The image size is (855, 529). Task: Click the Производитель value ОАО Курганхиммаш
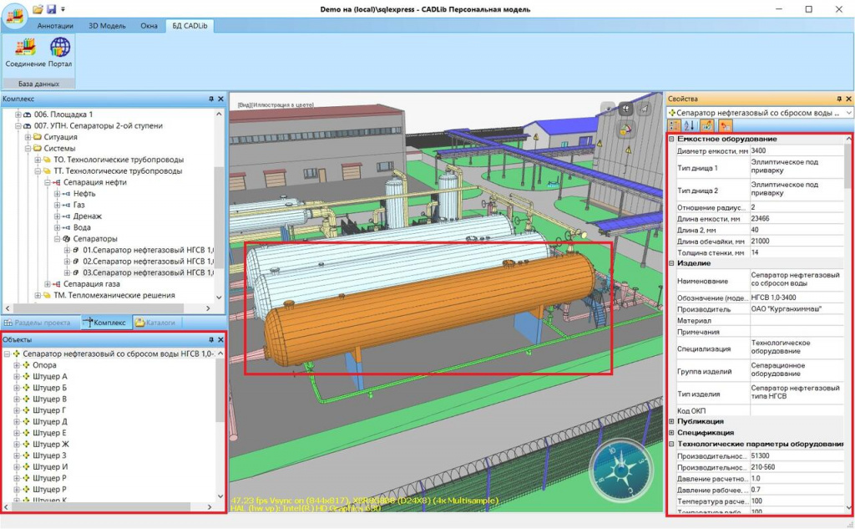pyautogui.click(x=797, y=309)
